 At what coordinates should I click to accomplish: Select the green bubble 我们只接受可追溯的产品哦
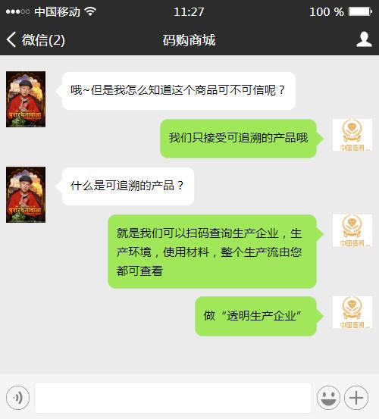click(x=239, y=139)
